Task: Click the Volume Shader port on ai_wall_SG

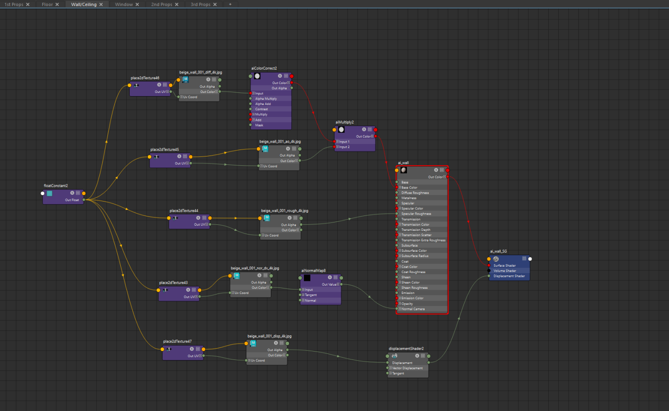Action: tap(489, 271)
